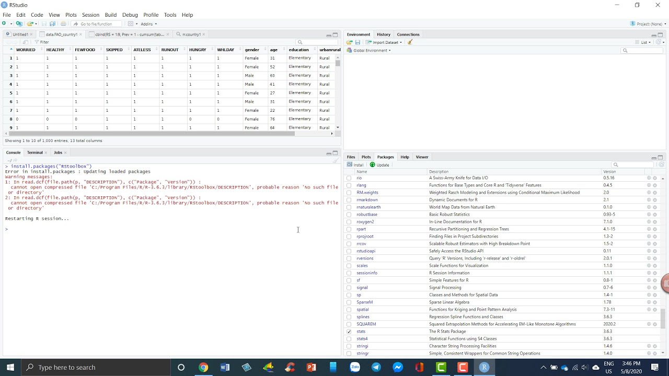This screenshot has width=669, height=376.
Task: Click the Refresh environment icon
Action: [x=659, y=42]
